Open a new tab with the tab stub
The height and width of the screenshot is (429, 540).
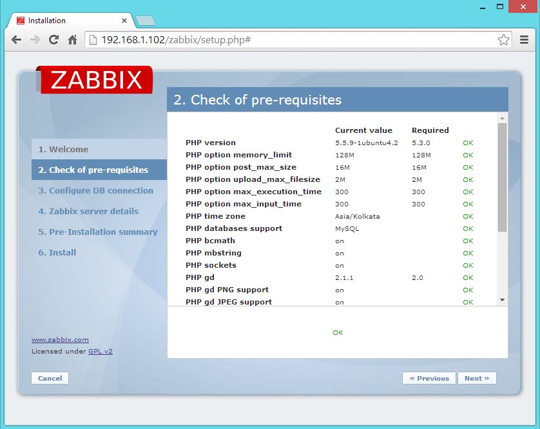[146, 20]
